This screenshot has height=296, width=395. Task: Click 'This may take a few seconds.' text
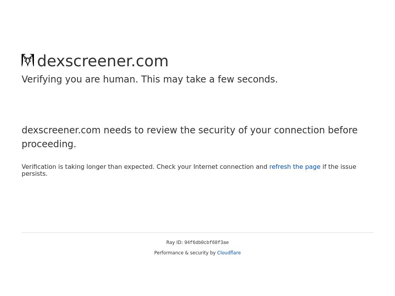click(209, 79)
